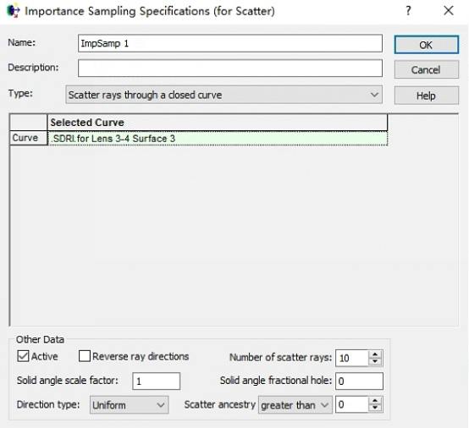This screenshot has width=469, height=428.
Task: Select the Selected Curve column header
Action: pos(218,123)
